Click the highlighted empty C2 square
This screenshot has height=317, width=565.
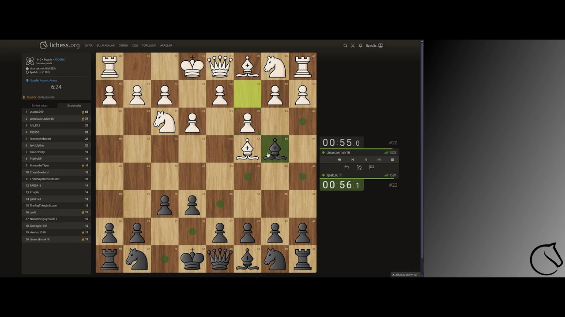point(248,94)
